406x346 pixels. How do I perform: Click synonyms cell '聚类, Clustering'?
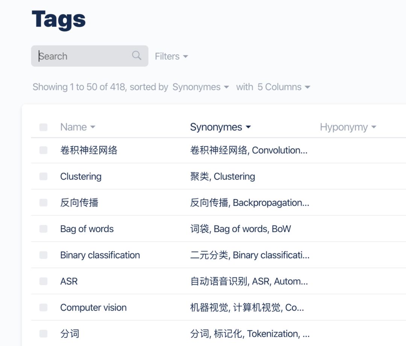click(x=223, y=176)
